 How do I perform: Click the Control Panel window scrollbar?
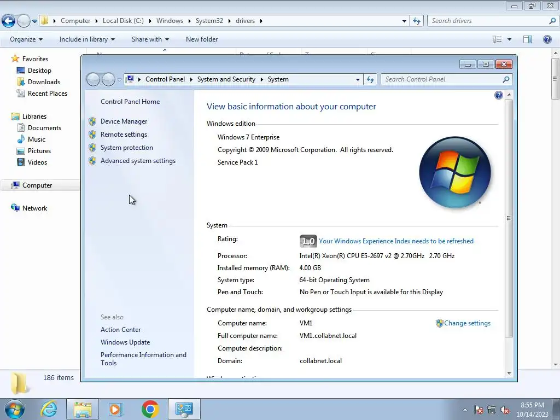[509, 218]
